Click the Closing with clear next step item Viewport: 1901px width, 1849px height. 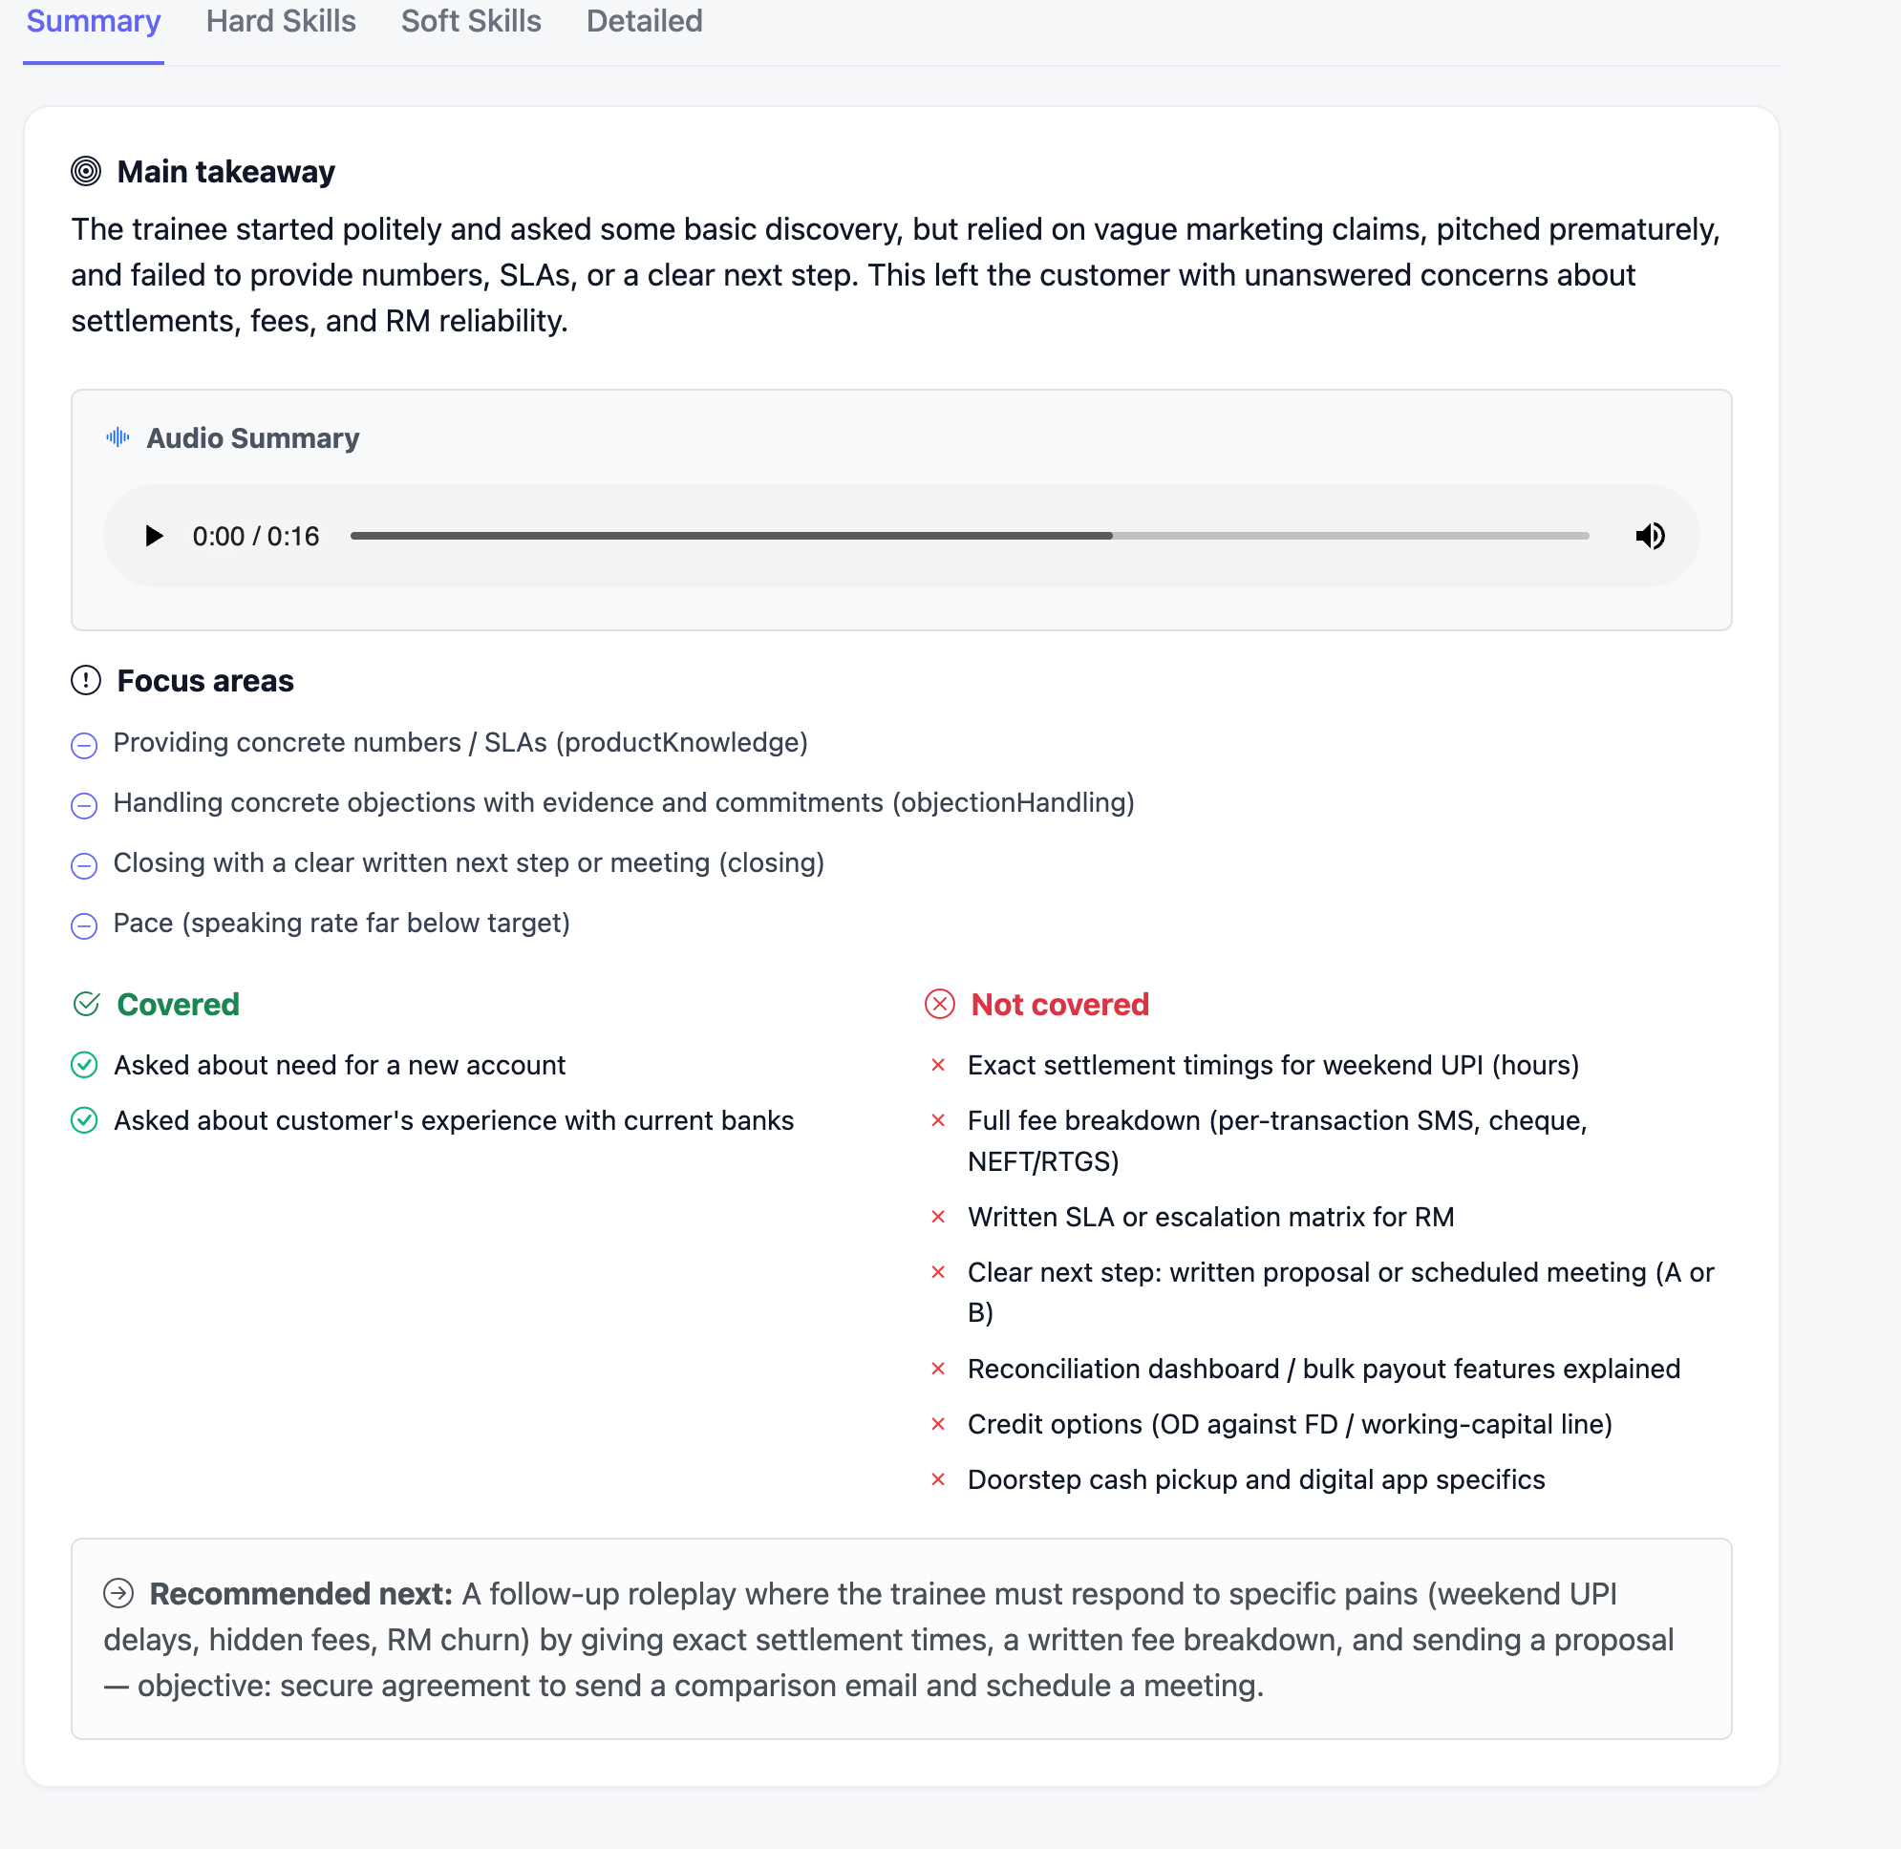(x=468, y=863)
